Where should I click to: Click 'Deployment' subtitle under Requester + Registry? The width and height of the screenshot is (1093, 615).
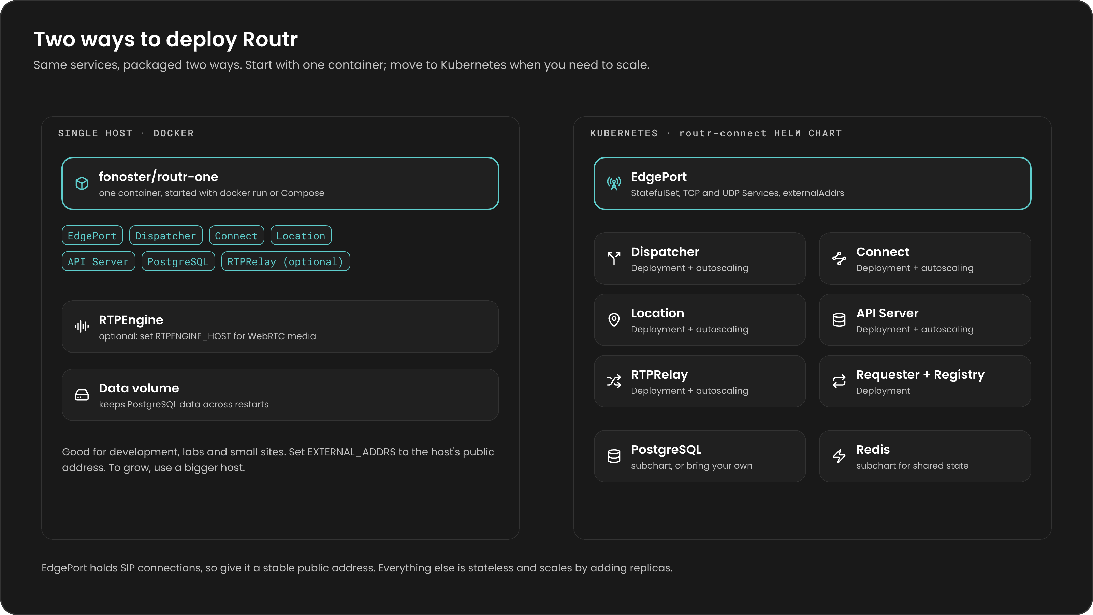pos(883,391)
